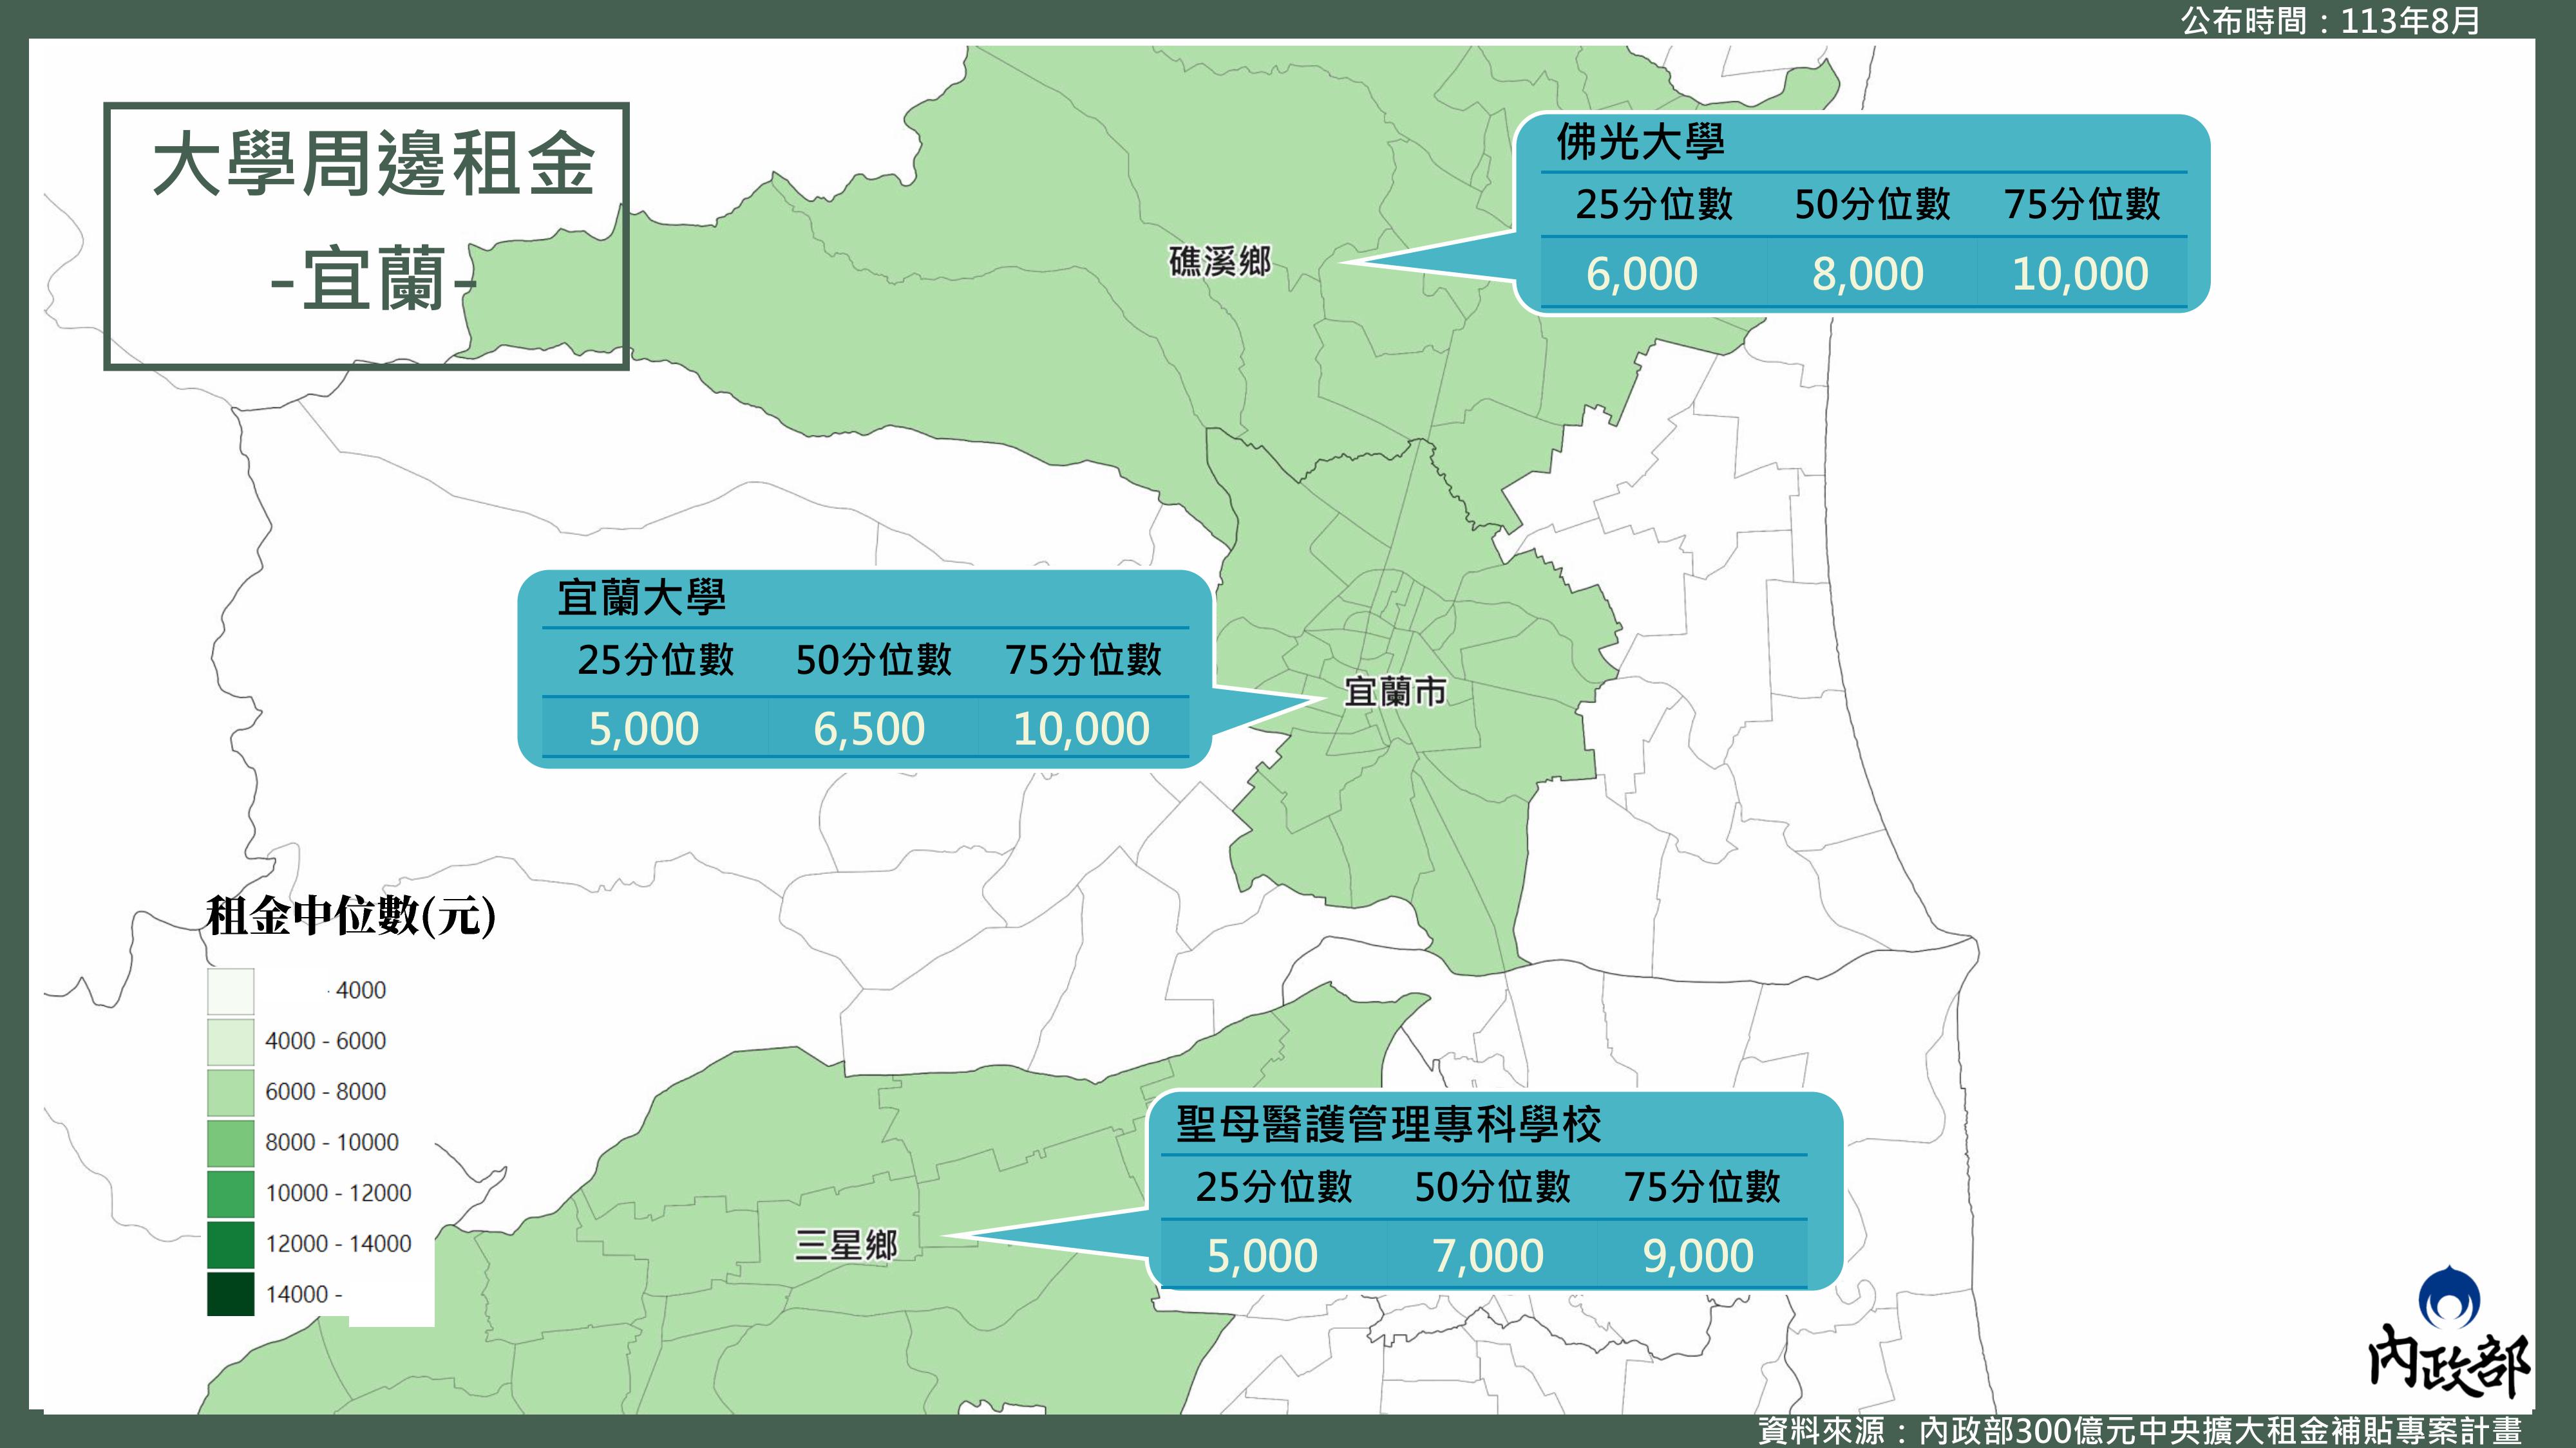Click 宜蘭大學 median rent value 6,500
This screenshot has width=2576, height=1448.
pos(869,729)
